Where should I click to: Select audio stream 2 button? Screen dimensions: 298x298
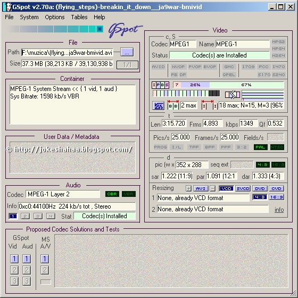pyautogui.click(x=26, y=216)
